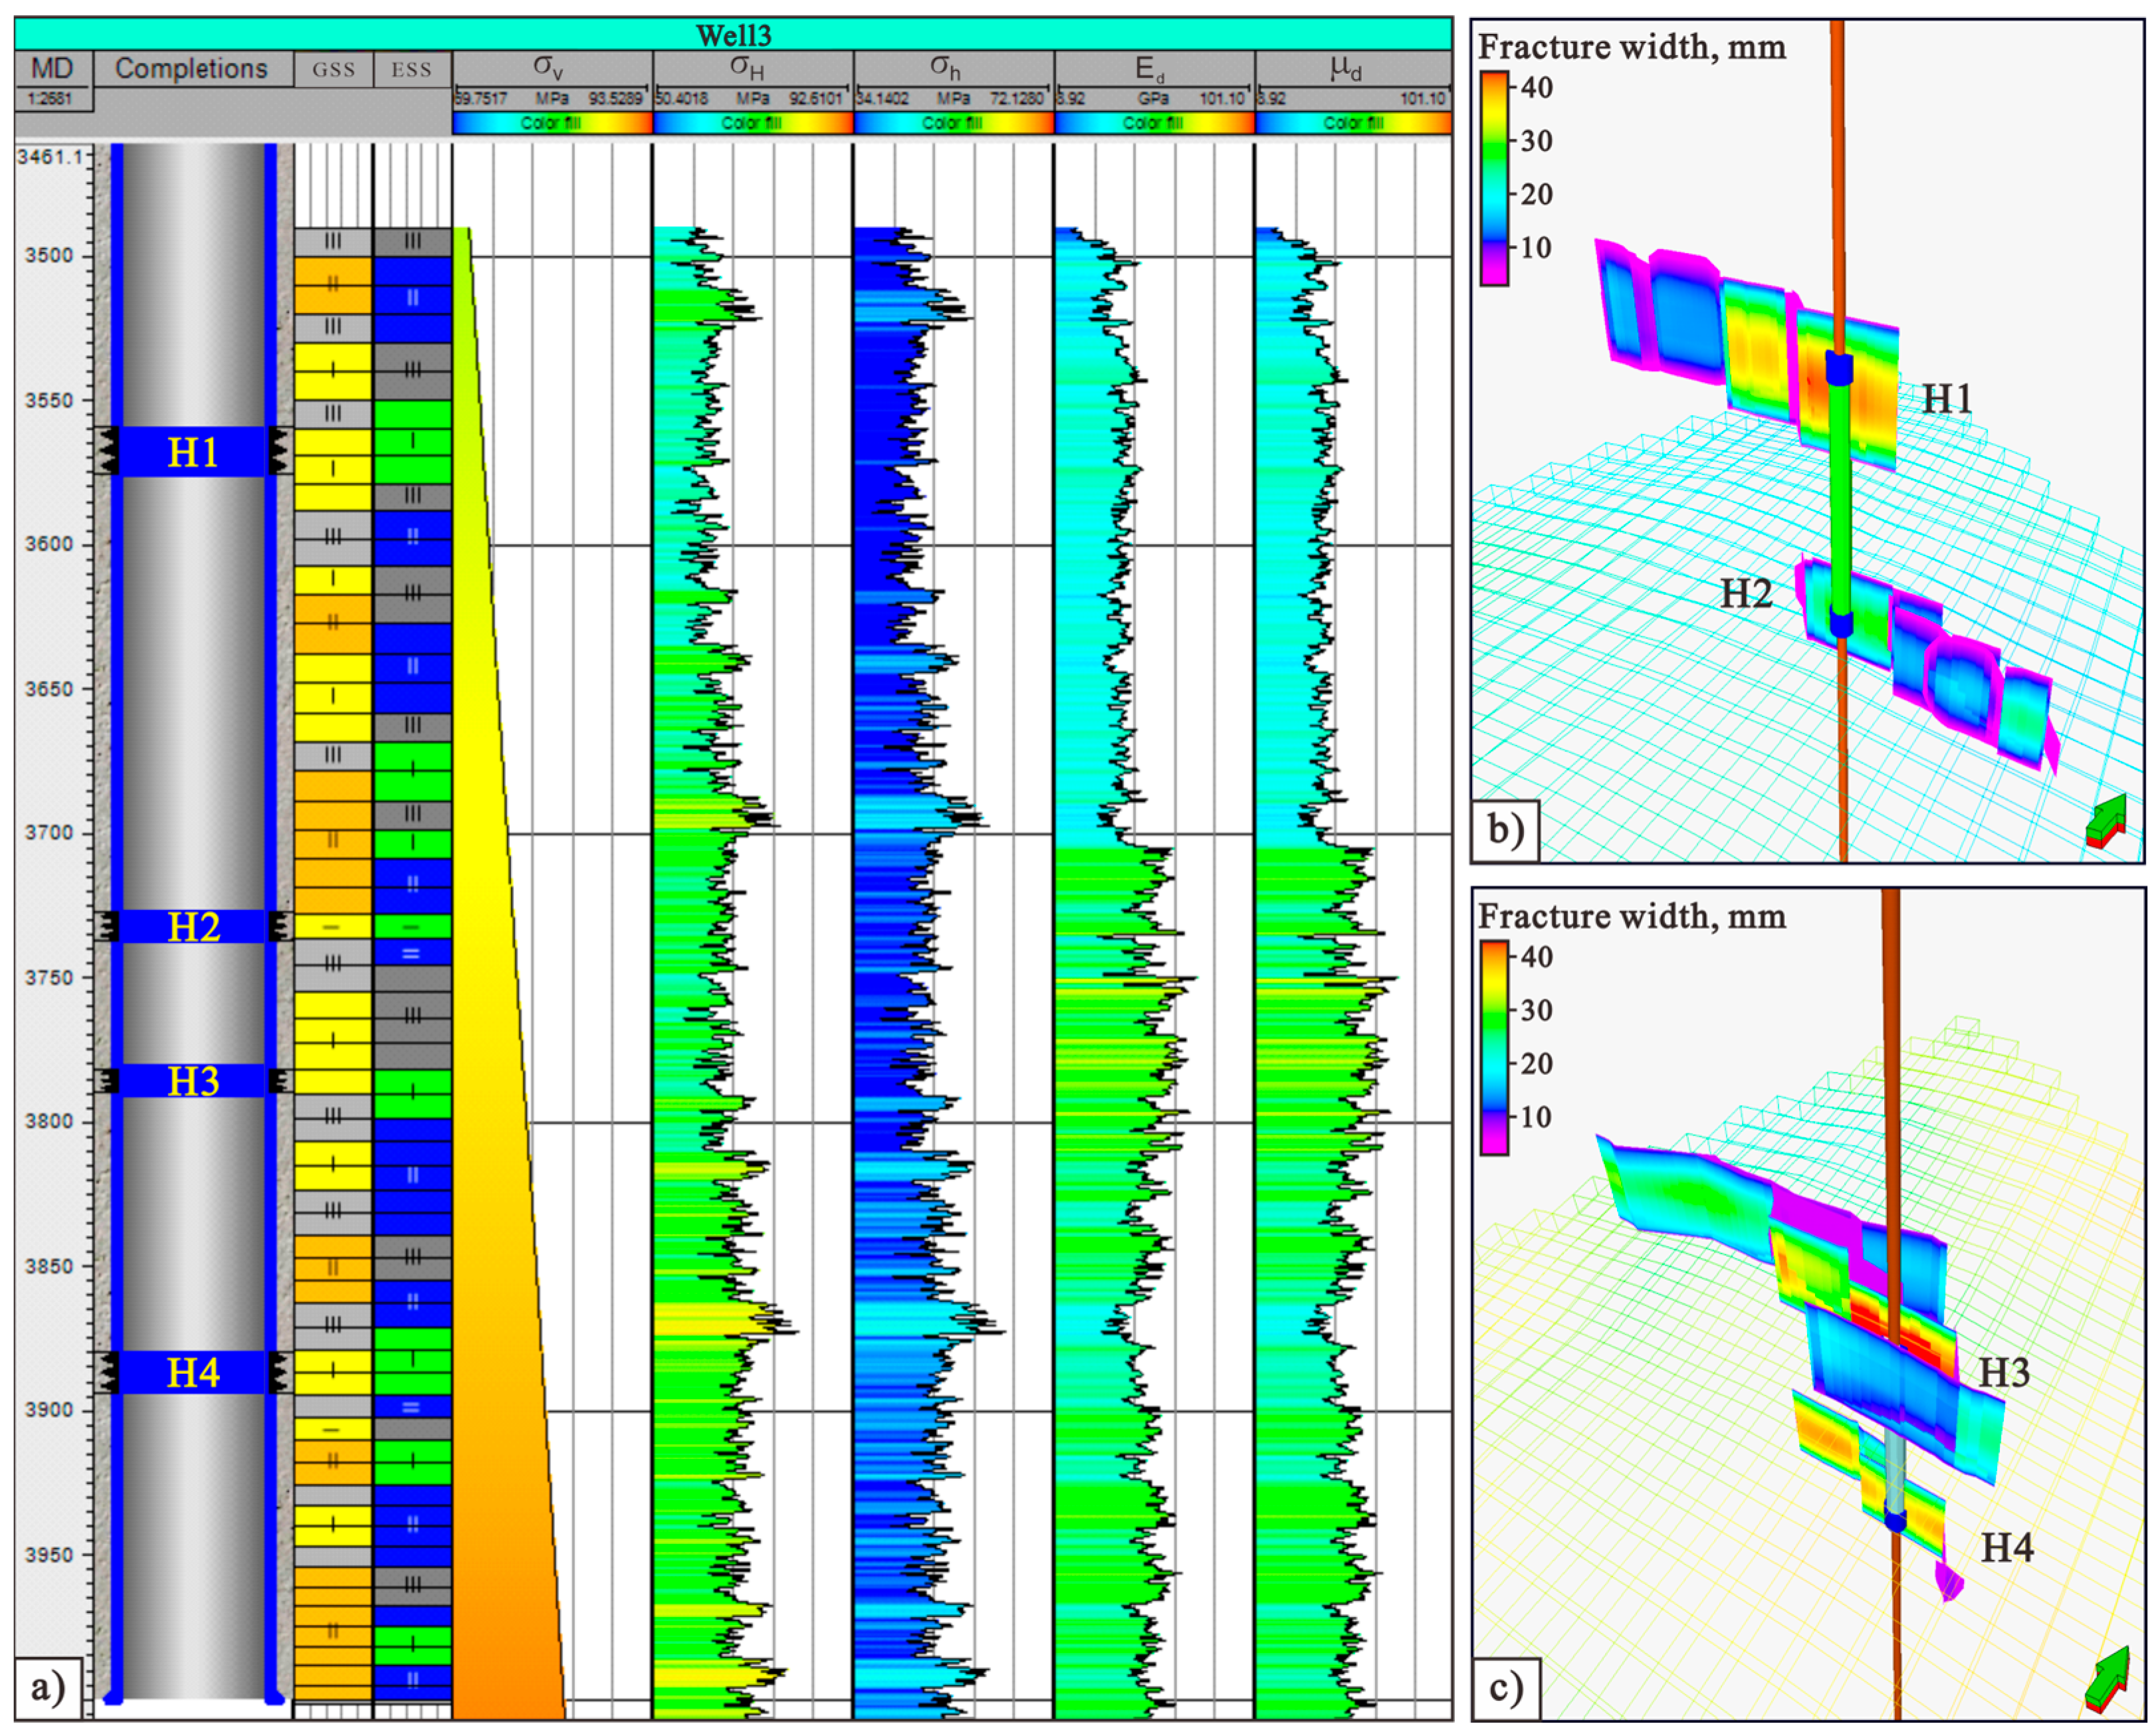
Task: Click the H2 completion stage marker
Action: (192, 927)
